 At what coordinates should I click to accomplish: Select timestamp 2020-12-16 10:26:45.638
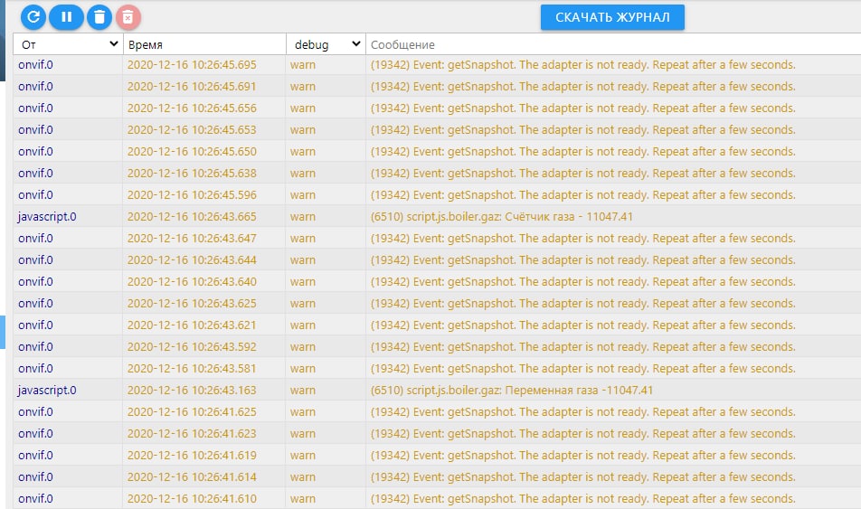tap(192, 174)
